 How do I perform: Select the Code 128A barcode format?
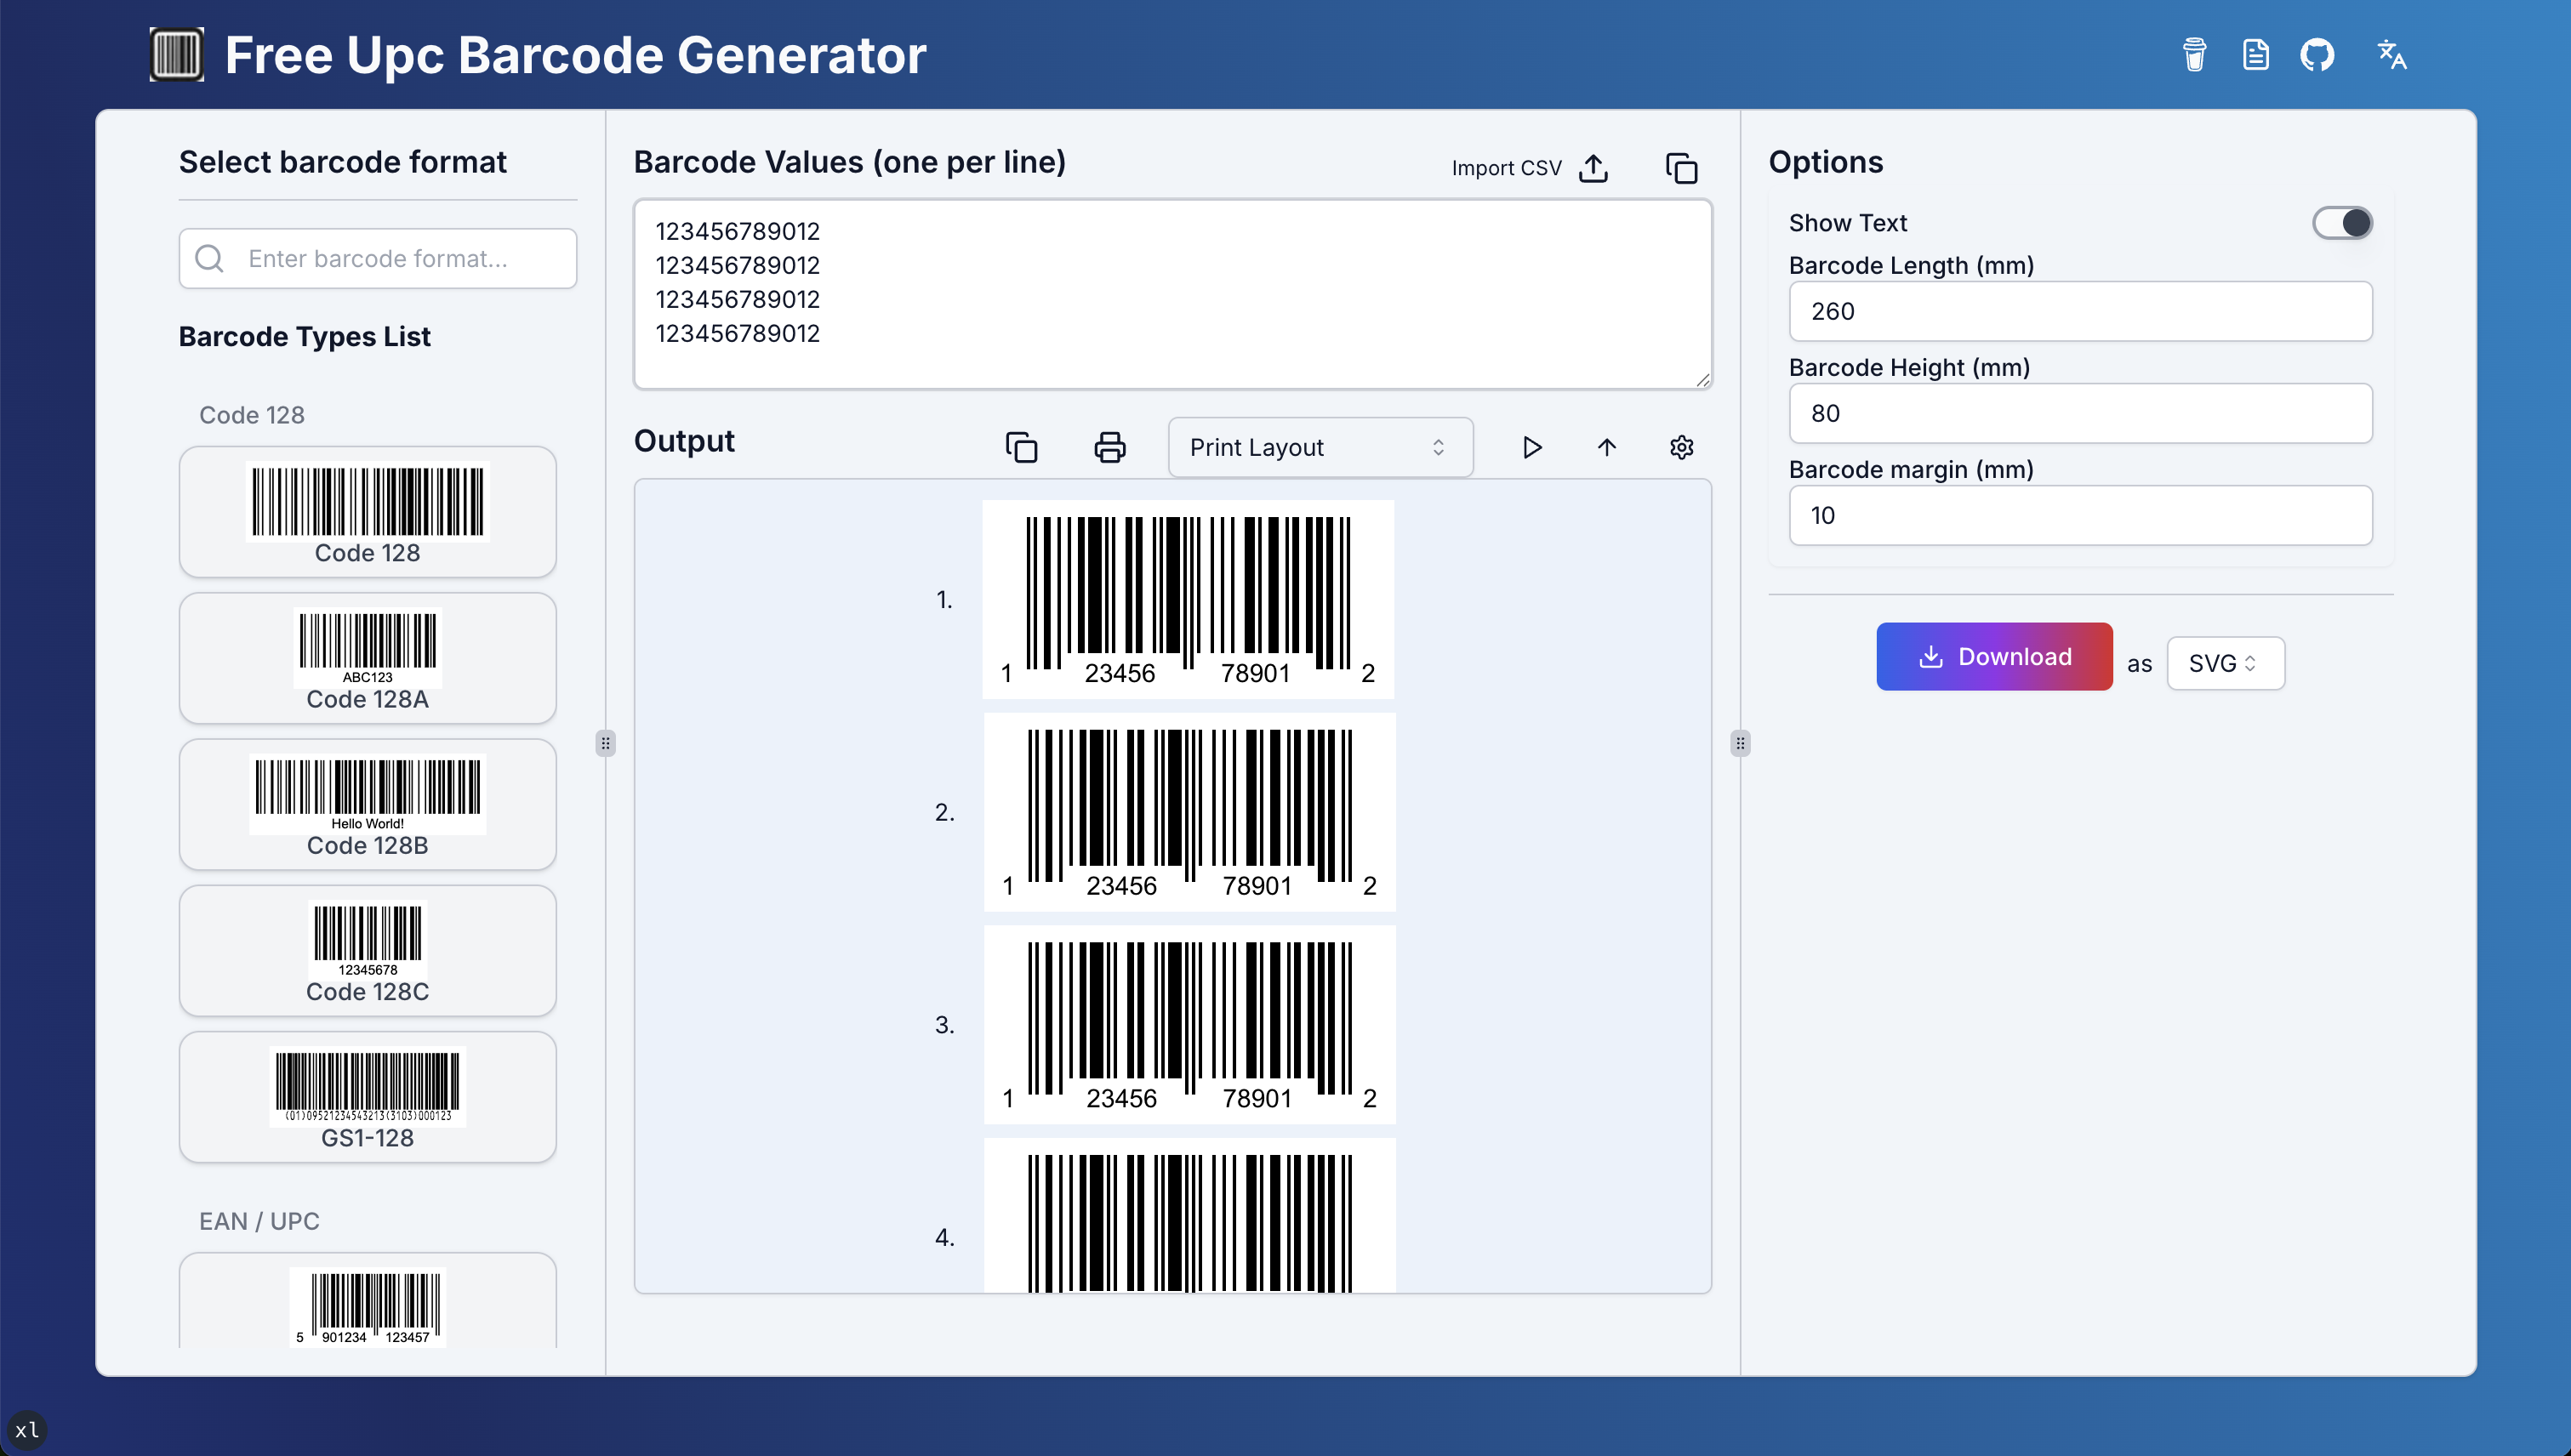[x=368, y=658]
